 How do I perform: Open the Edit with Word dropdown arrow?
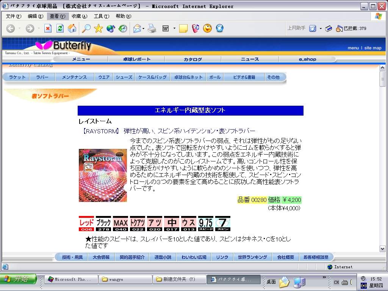coord(174,28)
